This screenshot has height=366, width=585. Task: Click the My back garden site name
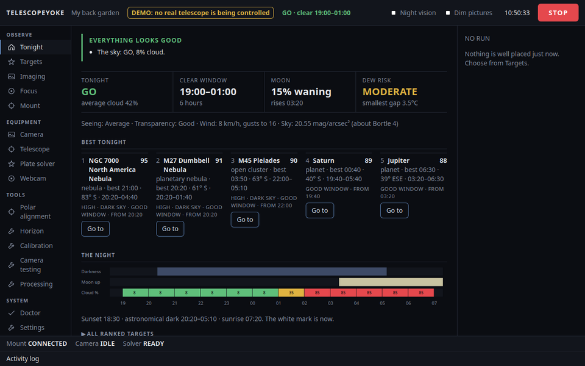pos(95,13)
